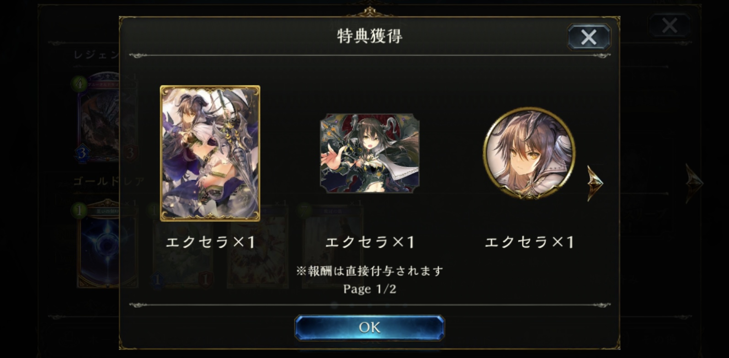Click the dimmed X button behind the dialog
The image size is (729, 358).
[x=669, y=25]
